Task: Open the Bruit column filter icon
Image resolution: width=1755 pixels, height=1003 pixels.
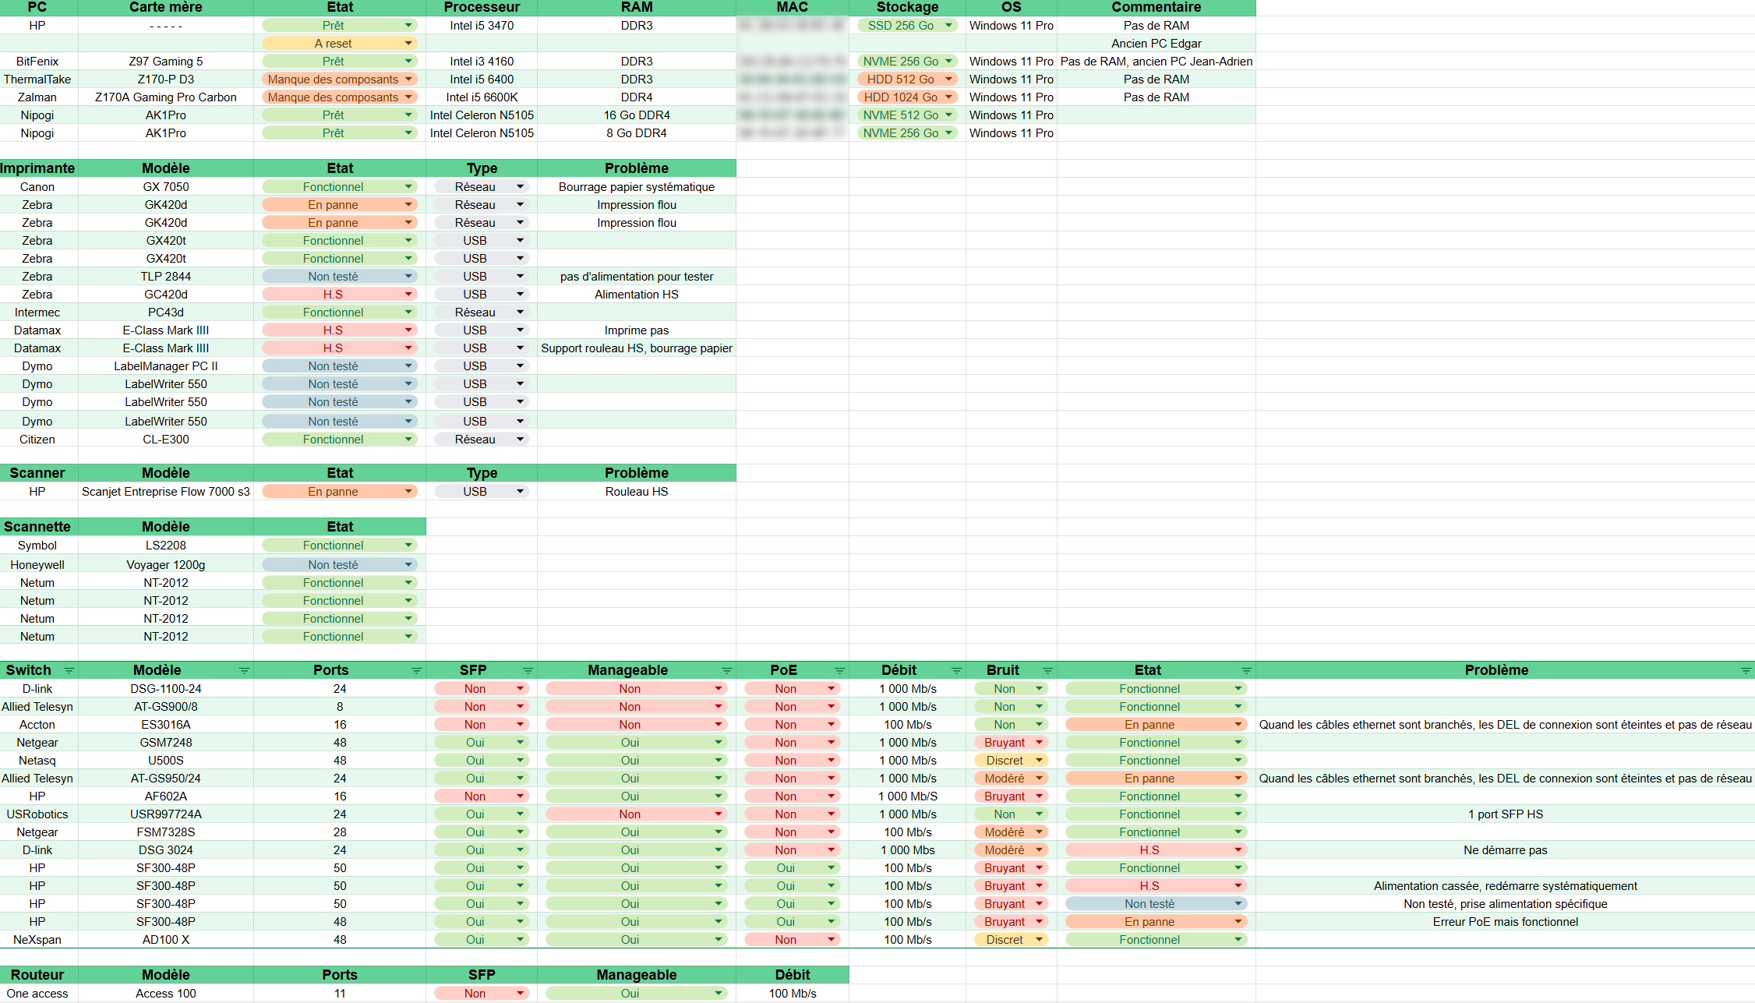Action: [x=1048, y=671]
